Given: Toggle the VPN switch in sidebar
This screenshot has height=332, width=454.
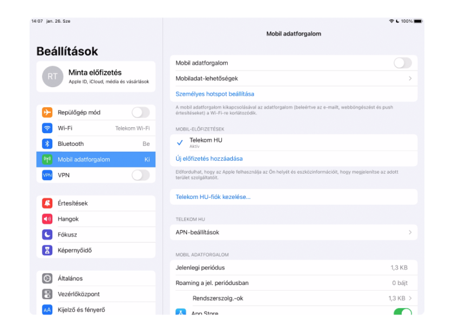Looking at the screenshot, I should (x=141, y=175).
